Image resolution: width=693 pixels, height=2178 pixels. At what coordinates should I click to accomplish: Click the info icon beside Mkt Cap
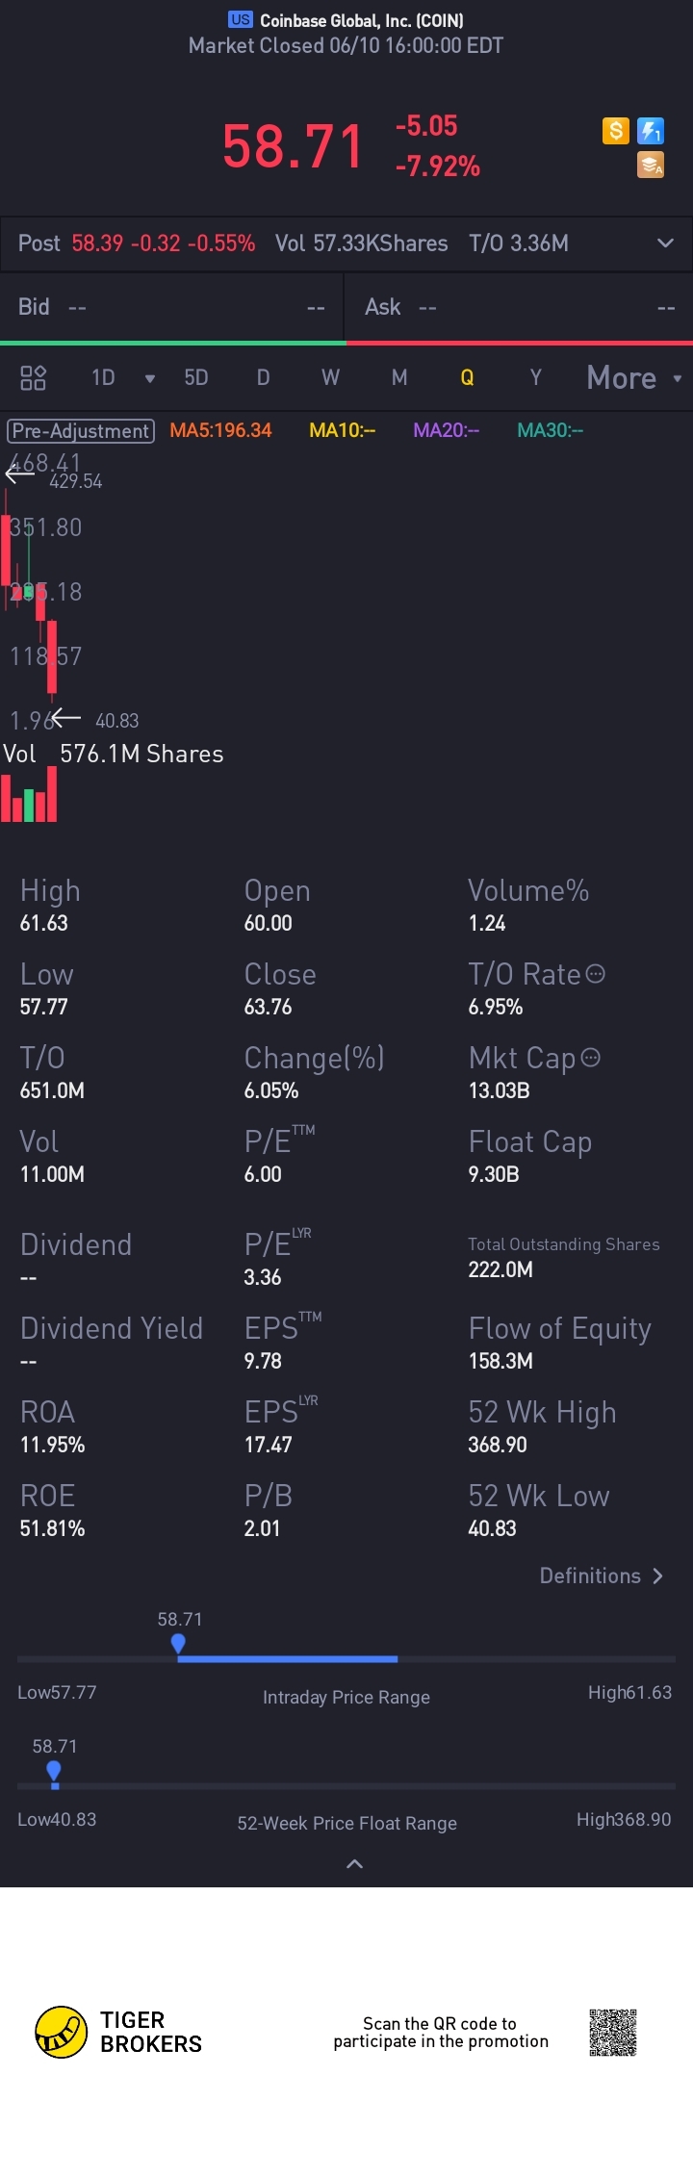point(591,1058)
